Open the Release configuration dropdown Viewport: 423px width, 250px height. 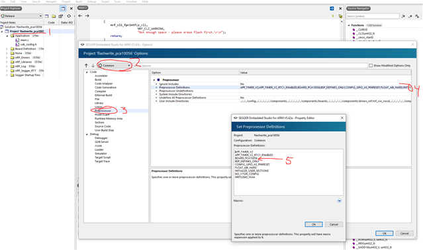[x=21, y=16]
